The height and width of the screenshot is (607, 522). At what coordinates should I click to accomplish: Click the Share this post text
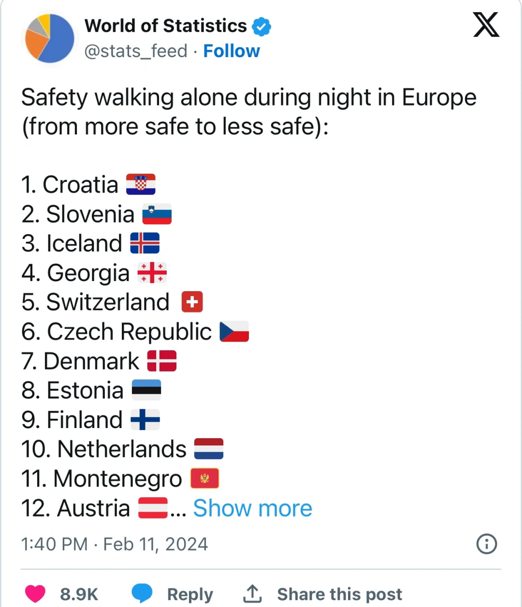pos(339,594)
